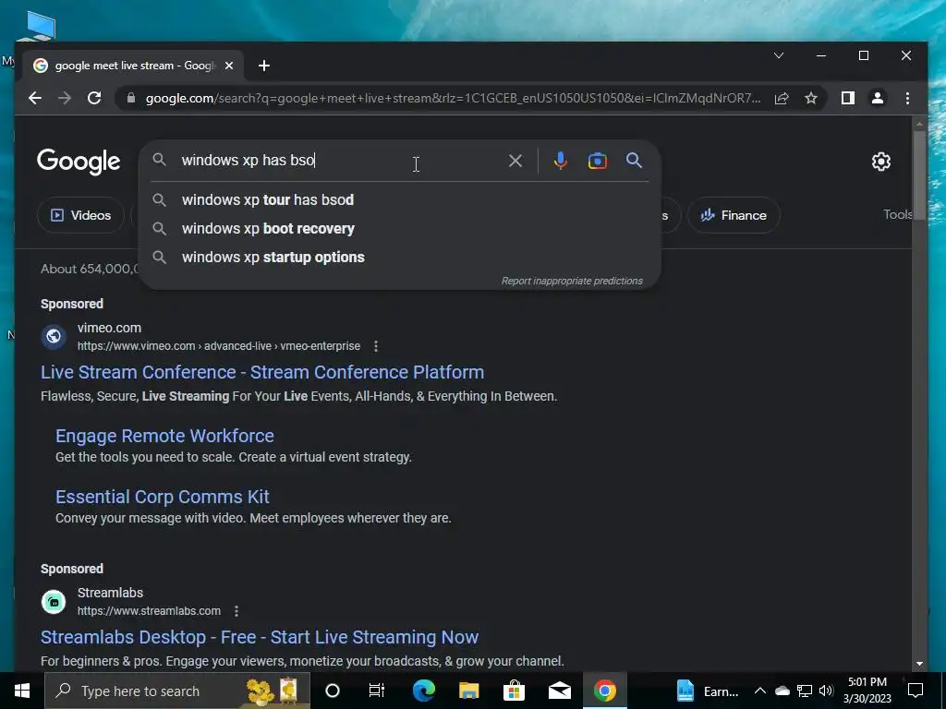This screenshot has width=946, height=709.
Task: Open OneDrive cloud tray icon
Action: pos(782,691)
